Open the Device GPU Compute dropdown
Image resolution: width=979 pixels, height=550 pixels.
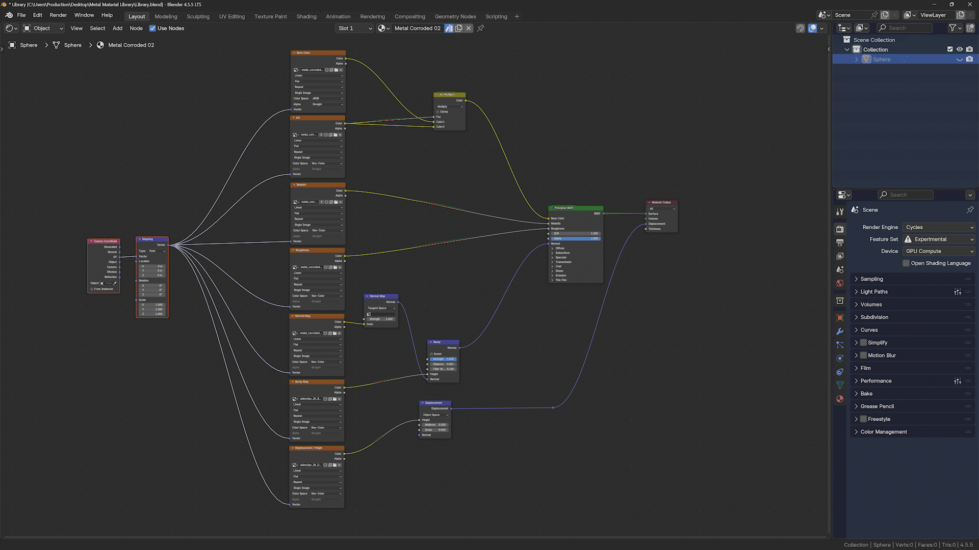point(939,251)
